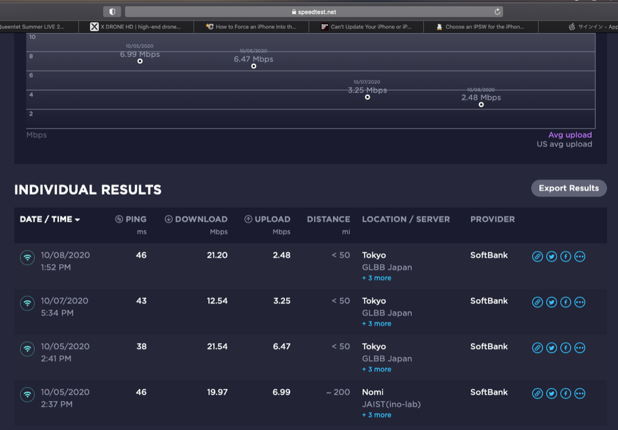Viewport: 618px width, 430px height.
Task: Share 10/08/2020 result on Twitter
Action: point(551,257)
